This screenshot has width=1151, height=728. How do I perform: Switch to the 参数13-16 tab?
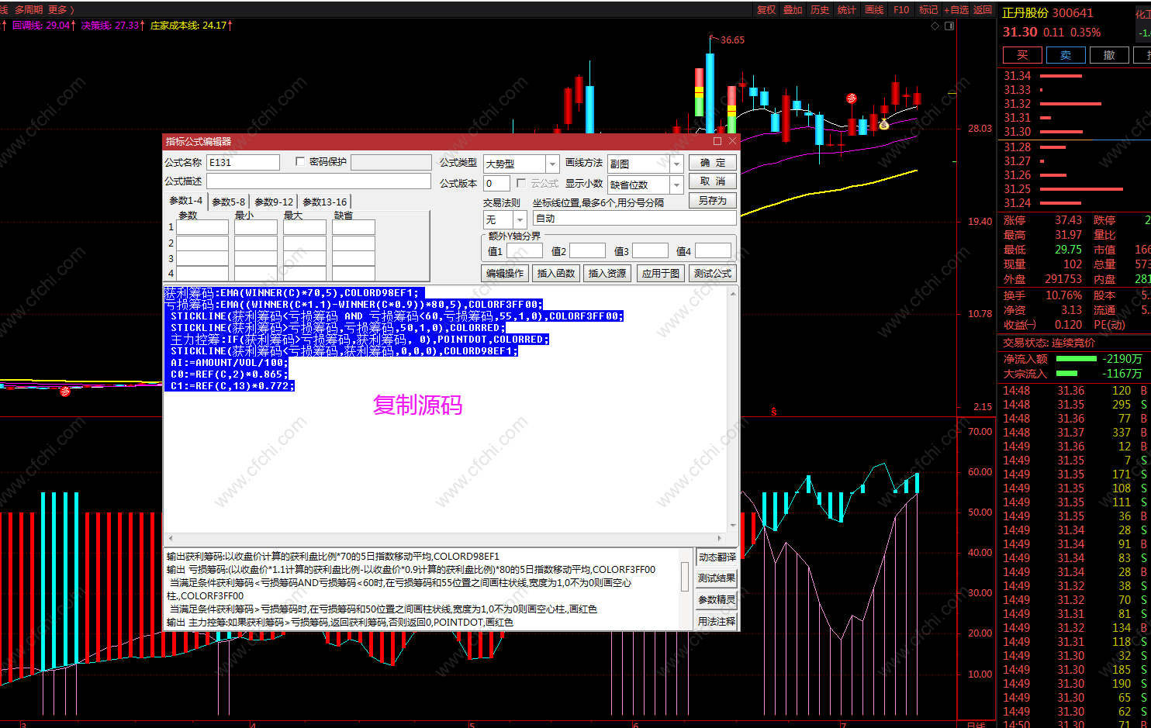325,202
